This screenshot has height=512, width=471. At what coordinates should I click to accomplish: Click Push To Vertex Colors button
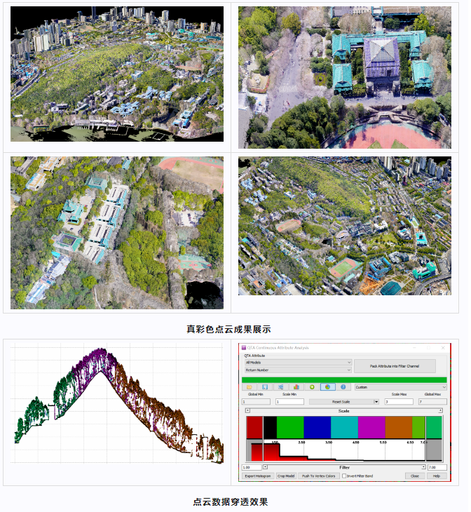pyautogui.click(x=319, y=476)
